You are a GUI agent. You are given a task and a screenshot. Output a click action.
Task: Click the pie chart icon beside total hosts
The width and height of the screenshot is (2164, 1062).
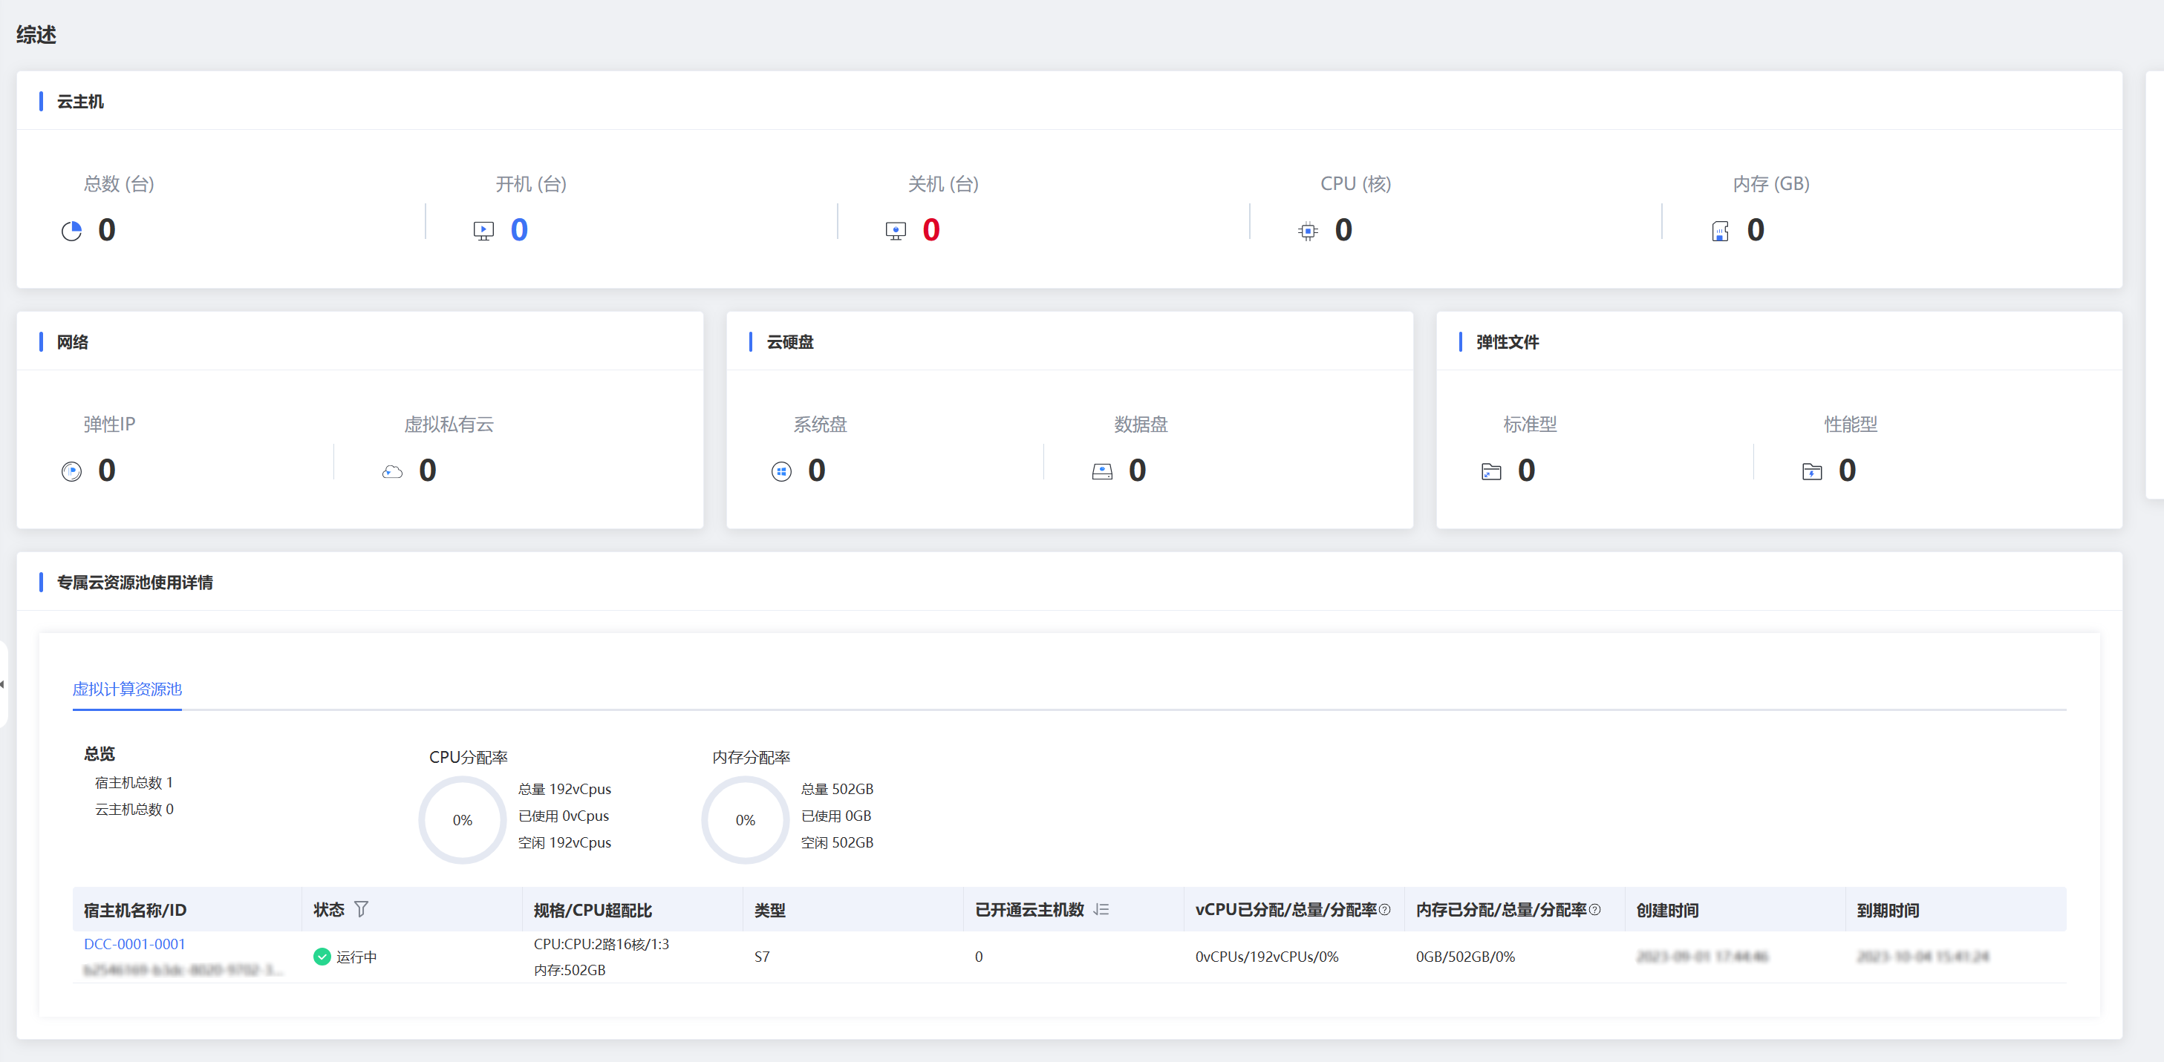(x=71, y=231)
